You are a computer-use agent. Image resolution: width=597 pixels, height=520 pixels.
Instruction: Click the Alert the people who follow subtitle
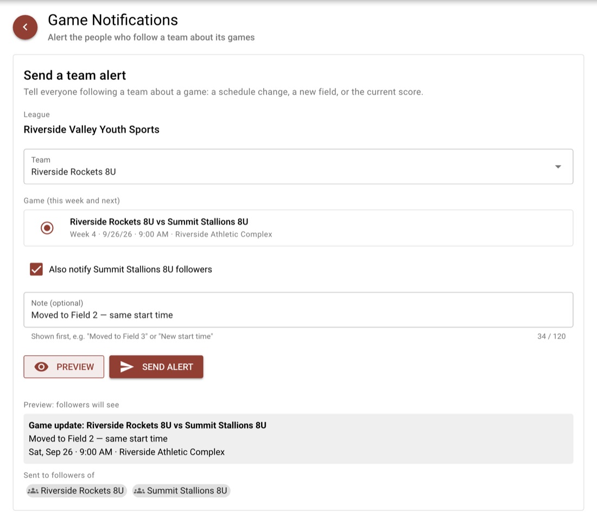(151, 37)
